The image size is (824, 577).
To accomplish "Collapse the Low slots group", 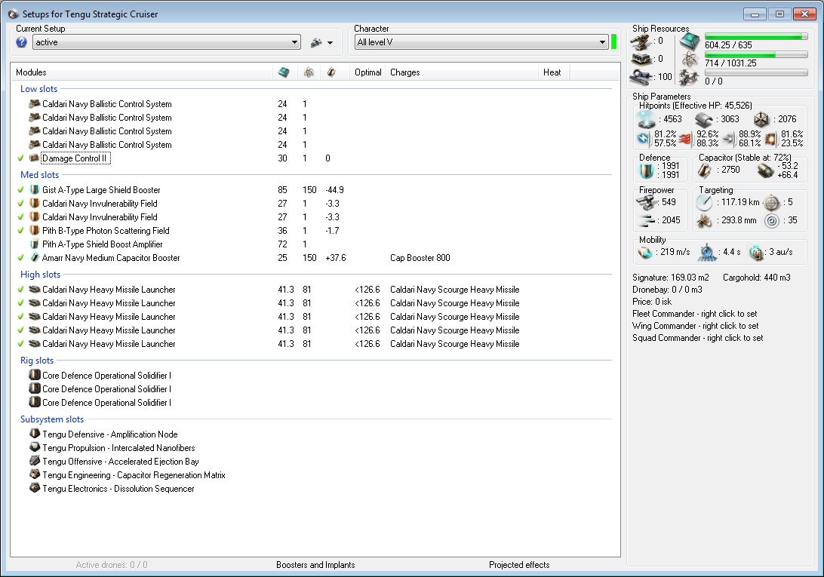I will (x=39, y=89).
